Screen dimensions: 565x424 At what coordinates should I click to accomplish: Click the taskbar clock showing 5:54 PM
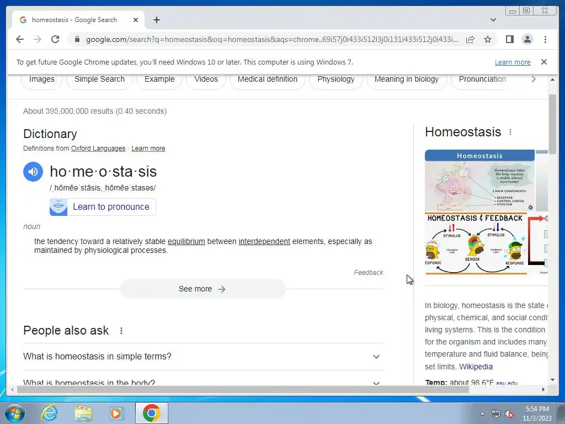[x=537, y=414]
